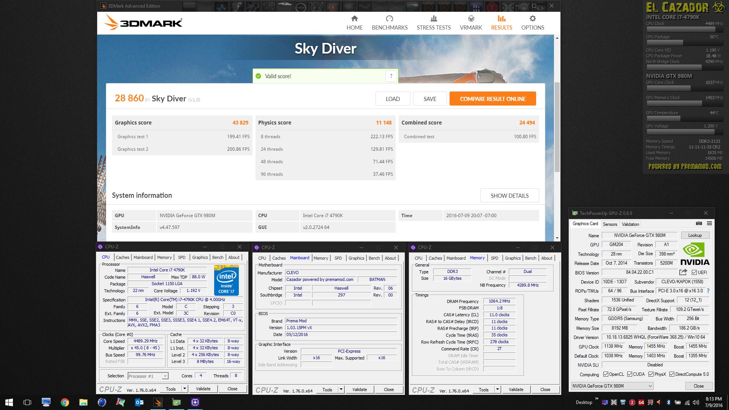Click the 3DMark results vertical scrollbar
729x410 pixels.
pos(557,127)
